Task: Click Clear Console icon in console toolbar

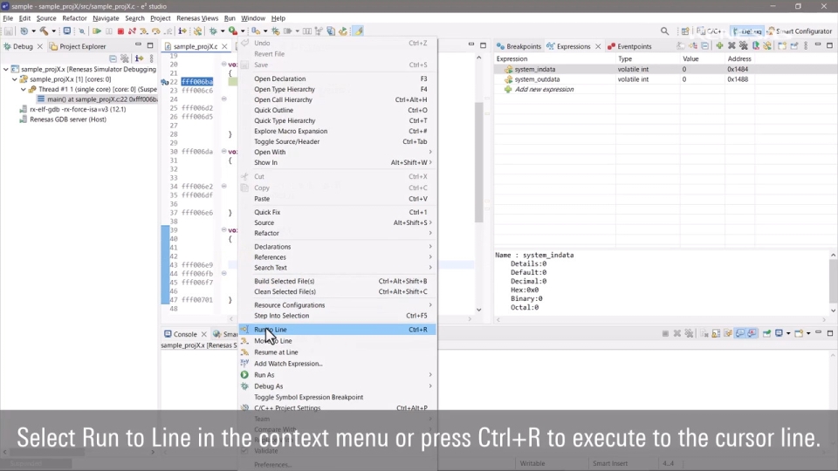Action: click(x=704, y=333)
